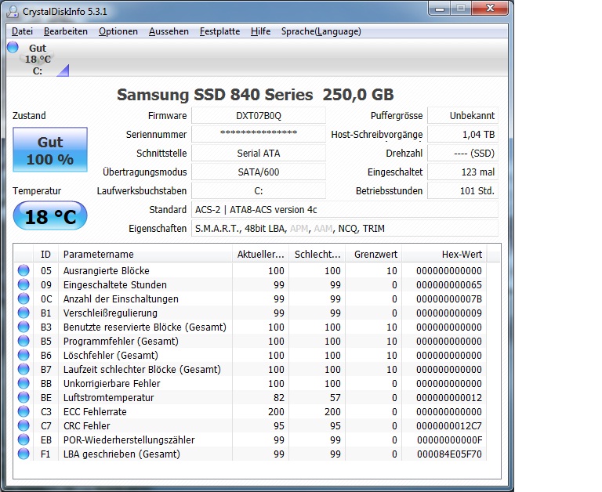Click status orb of Eingeschaltete Stunden row
602x492 pixels.
[x=24, y=284]
